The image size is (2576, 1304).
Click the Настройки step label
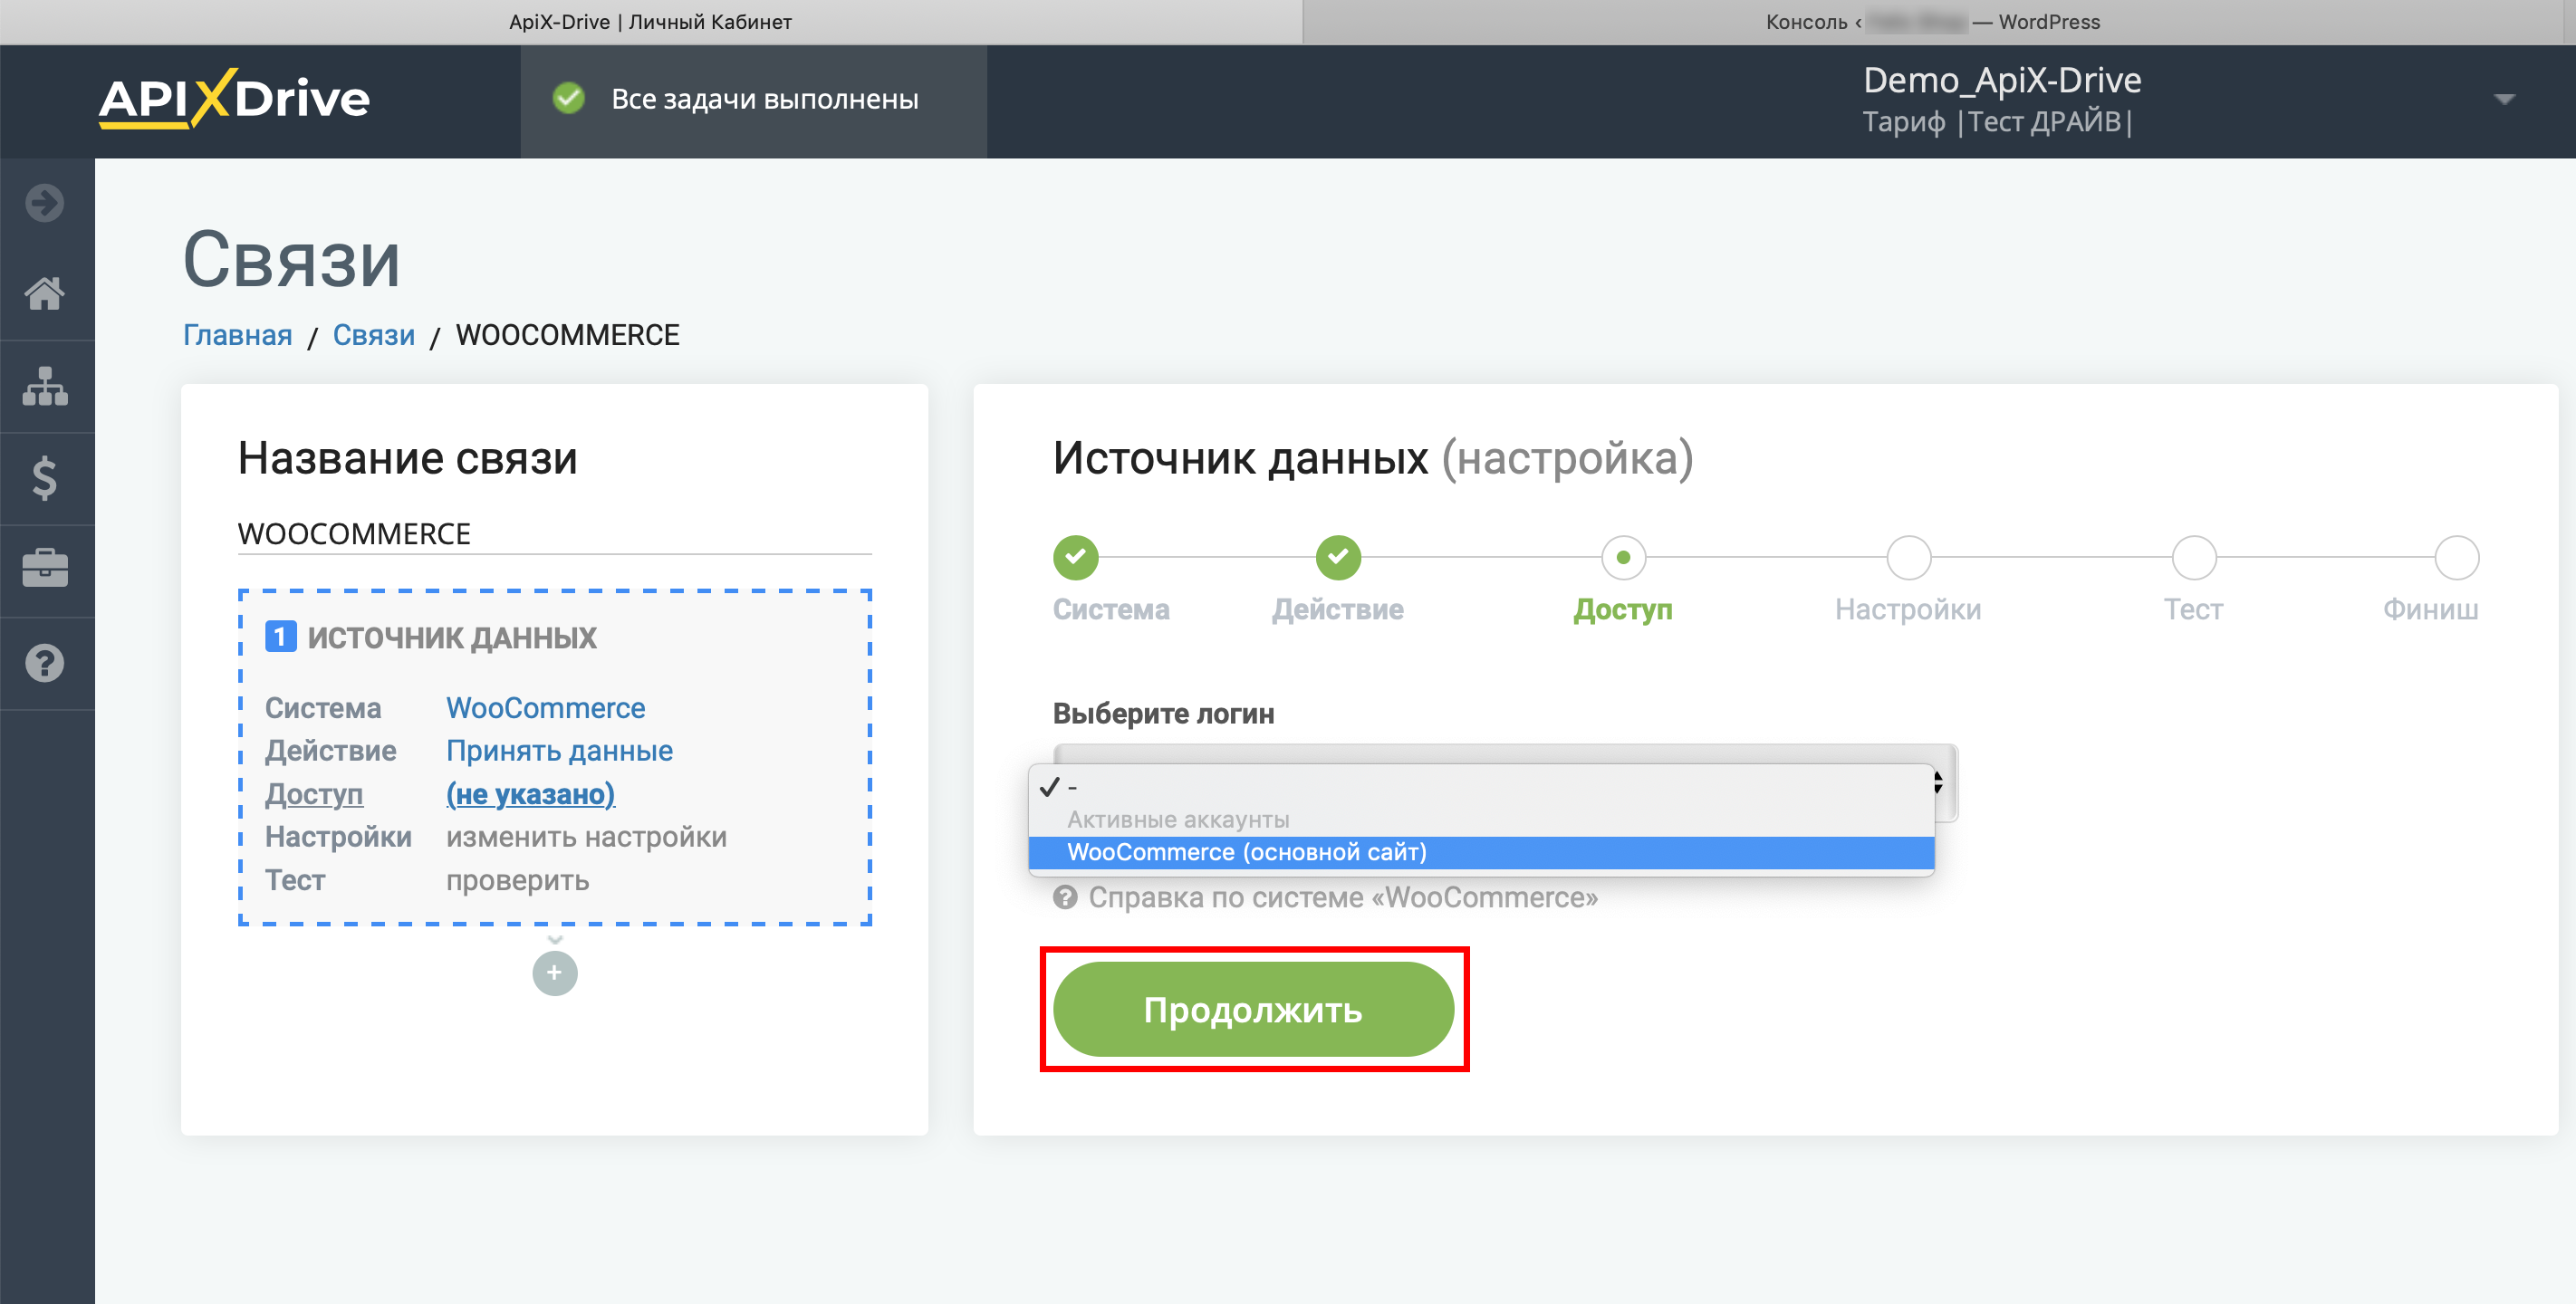pos(1908,609)
